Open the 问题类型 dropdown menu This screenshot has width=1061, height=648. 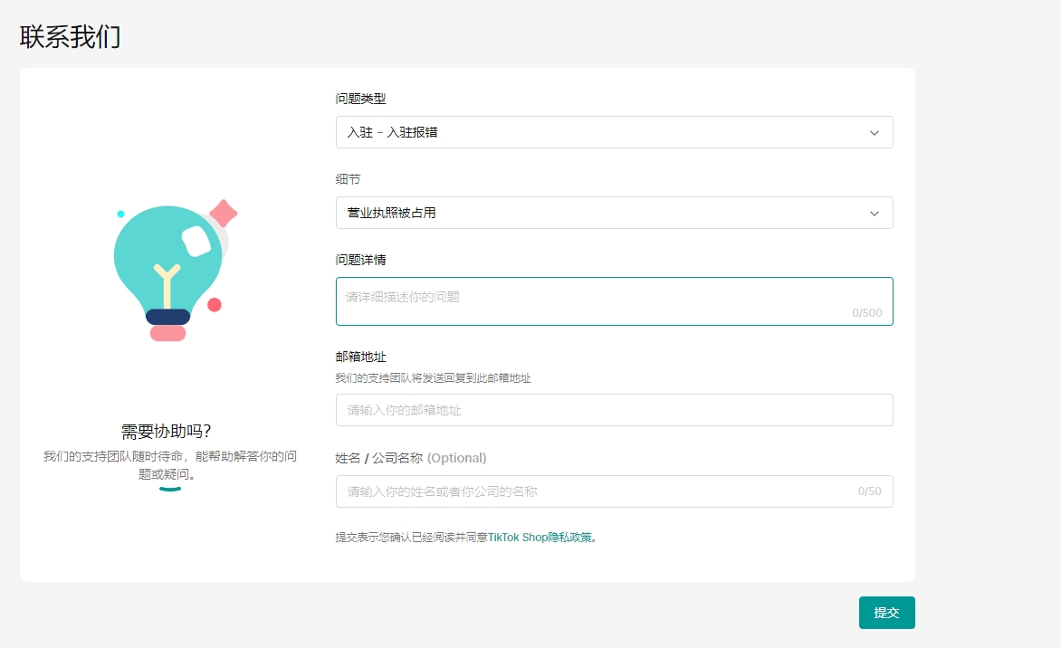614,132
